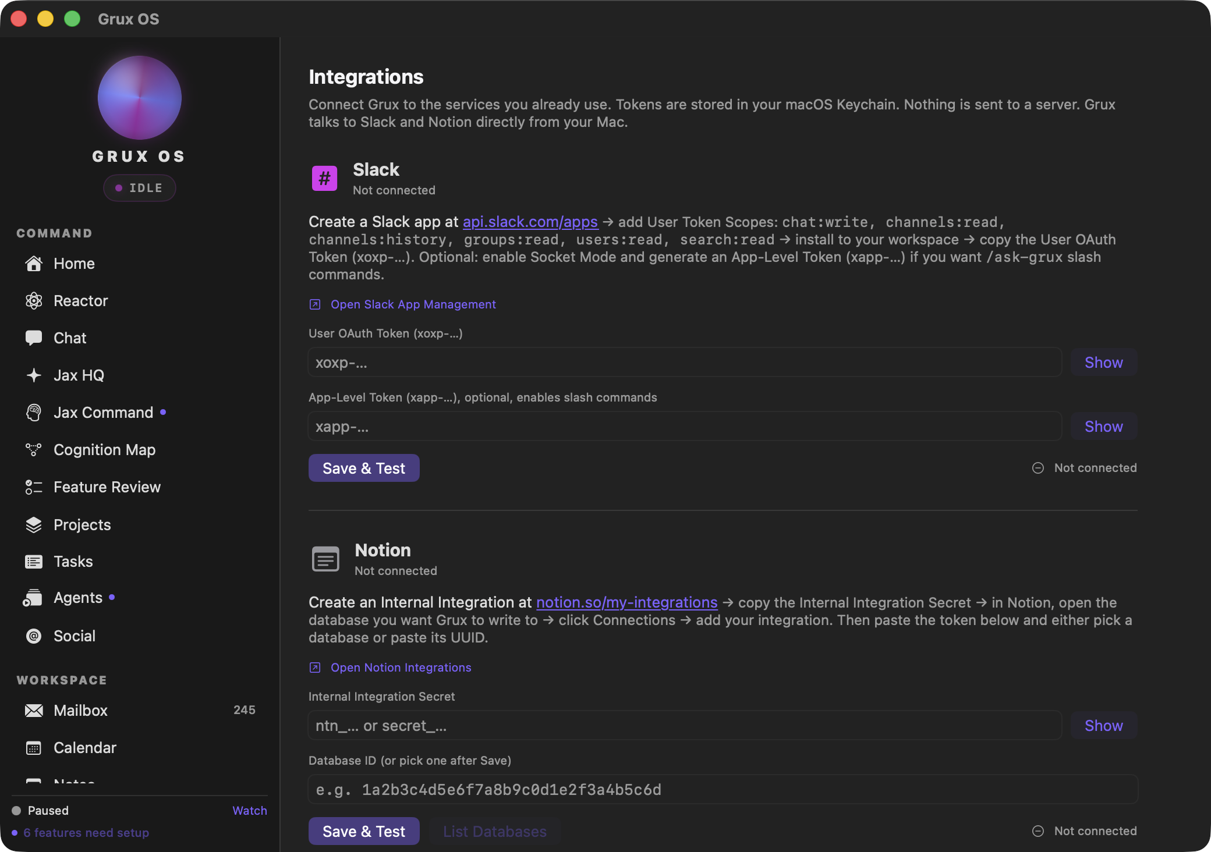This screenshot has height=852, width=1211.
Task: Click Save & Test for Slack
Action: point(364,468)
